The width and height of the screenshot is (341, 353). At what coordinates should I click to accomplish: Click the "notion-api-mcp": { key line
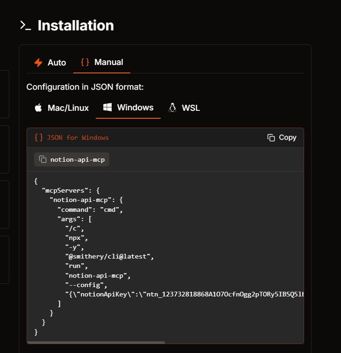[x=86, y=200]
